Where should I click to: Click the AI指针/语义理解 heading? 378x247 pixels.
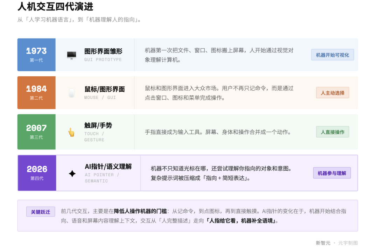pyautogui.click(x=108, y=167)
